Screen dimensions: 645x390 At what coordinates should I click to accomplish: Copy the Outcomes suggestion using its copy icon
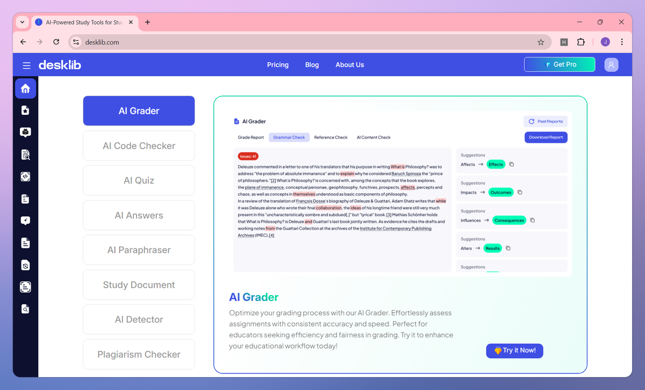(x=520, y=192)
